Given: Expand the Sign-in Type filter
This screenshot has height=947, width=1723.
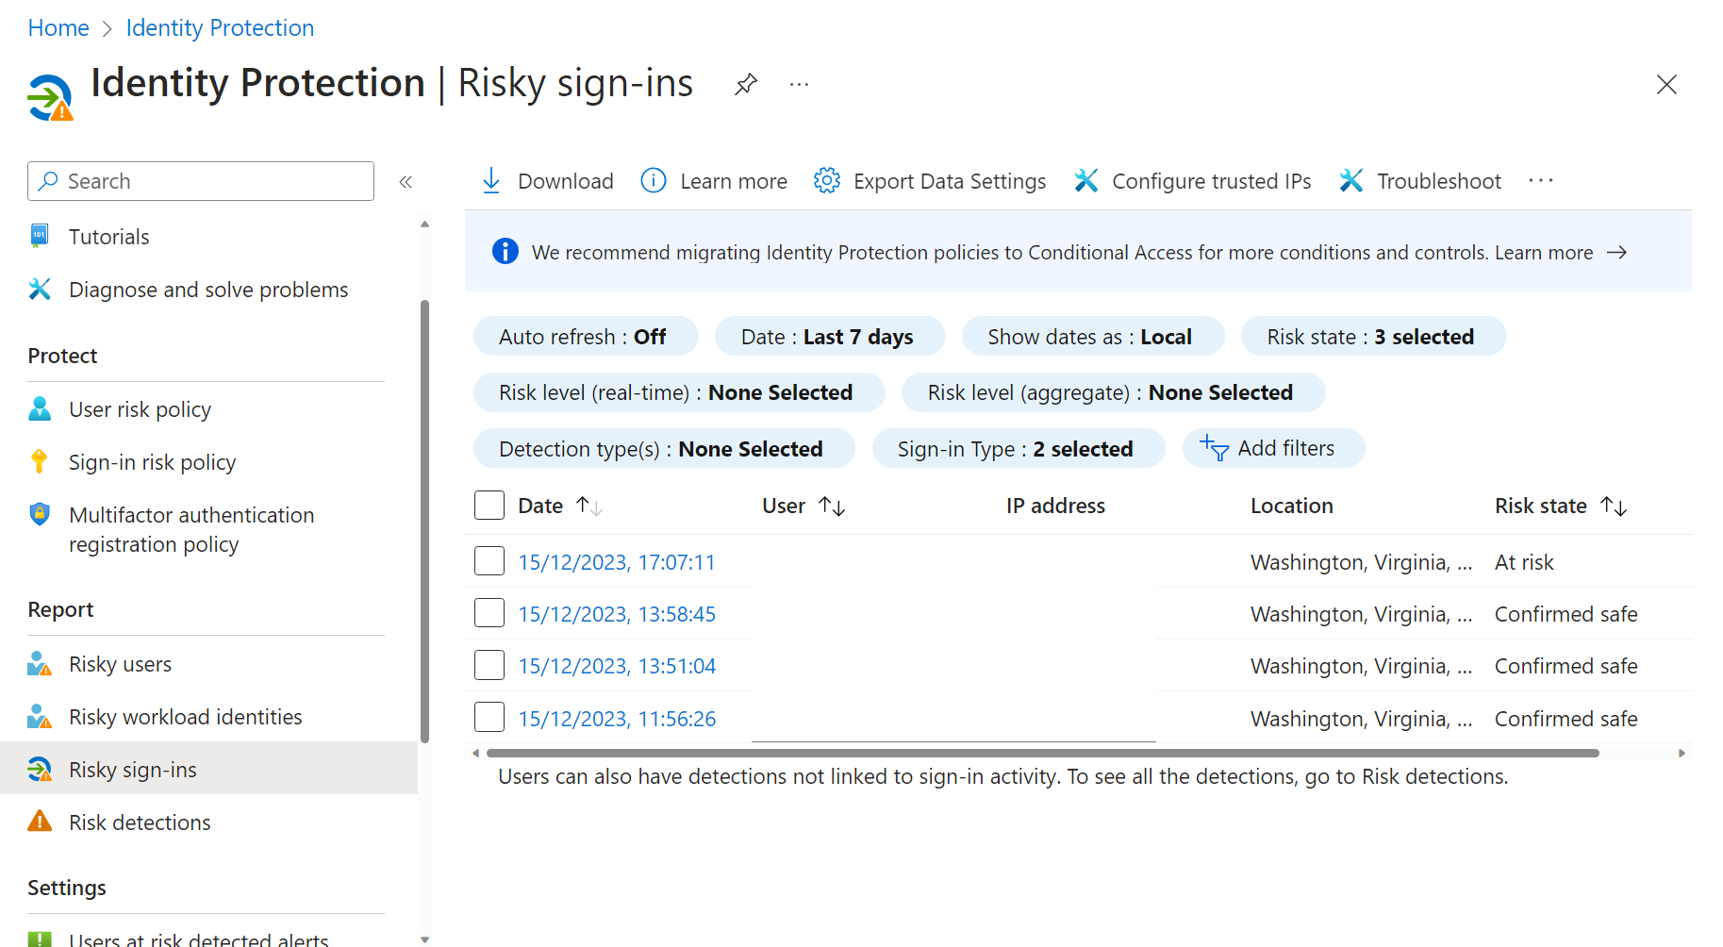Looking at the screenshot, I should 1018,449.
